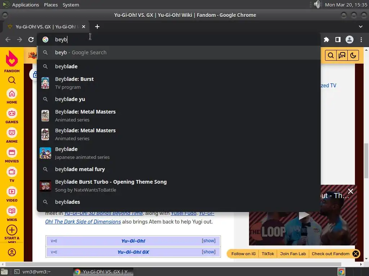Screen dimensions: 369x276
Task: Open the tab search dropdown arrow
Action: pyautogui.click(x=360, y=27)
